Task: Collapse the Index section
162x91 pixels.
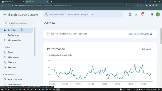Action: [x=3, y=47]
